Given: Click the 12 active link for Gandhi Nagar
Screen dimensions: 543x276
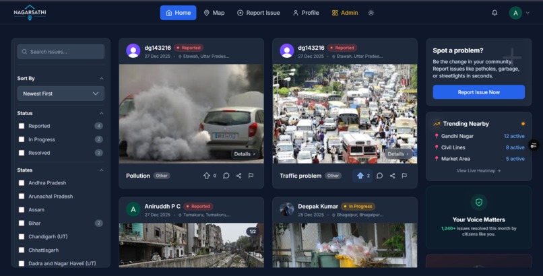Looking at the screenshot, I should (514, 136).
